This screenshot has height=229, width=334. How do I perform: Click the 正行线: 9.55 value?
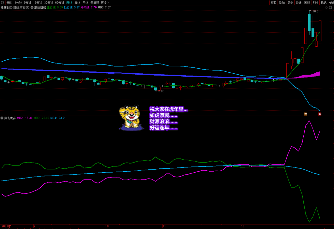55,7
